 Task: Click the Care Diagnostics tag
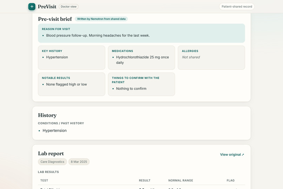52,162
